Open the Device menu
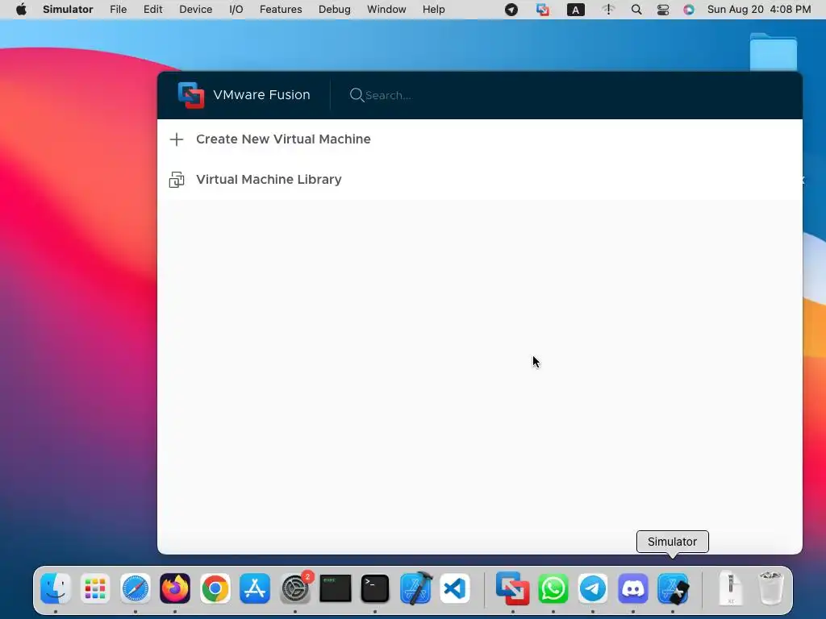 click(x=195, y=10)
